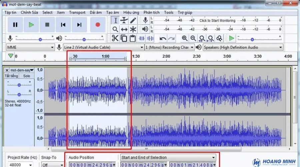Skip to End of track
The height and width of the screenshot is (167, 300).
[x=79, y=25]
